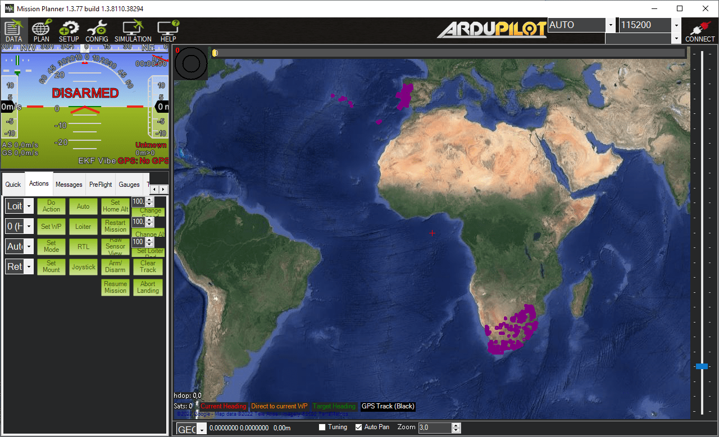Screen dimensions: 719x437
Task: Click the log playback progress bar at top
Action: coord(448,53)
